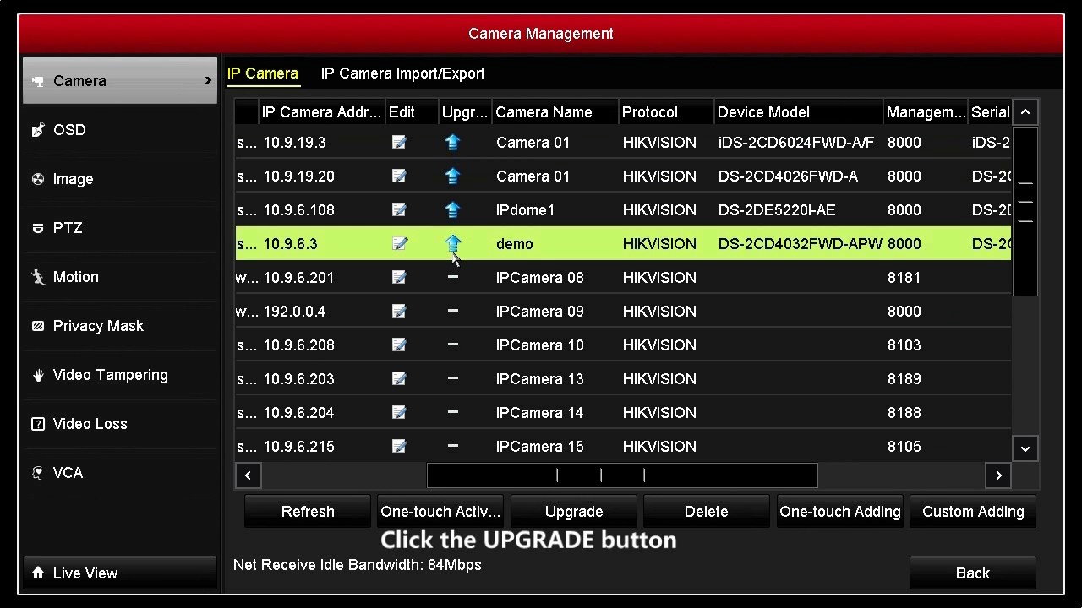Click the Back button
Screen dimensions: 1082x608
973,573
